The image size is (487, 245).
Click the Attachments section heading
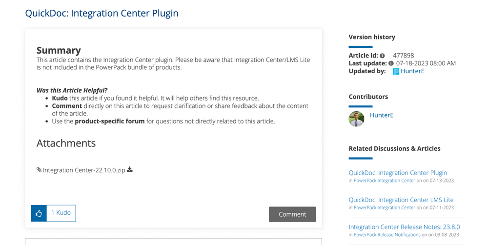[66, 143]
